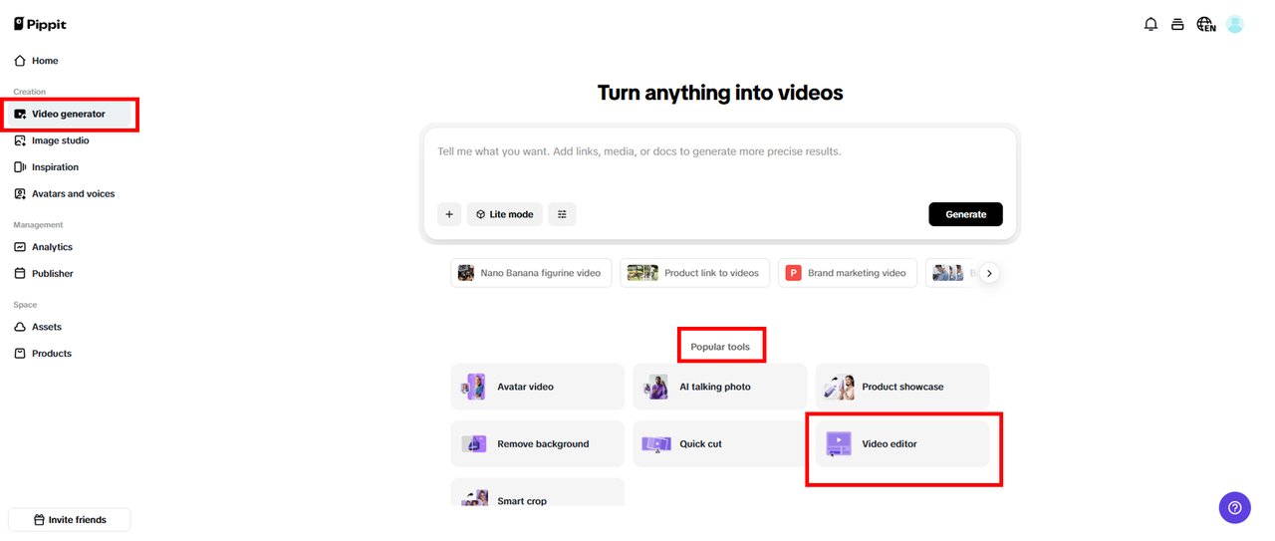Open the Publisher section
This screenshot has height=541, width=1275.
(52, 273)
